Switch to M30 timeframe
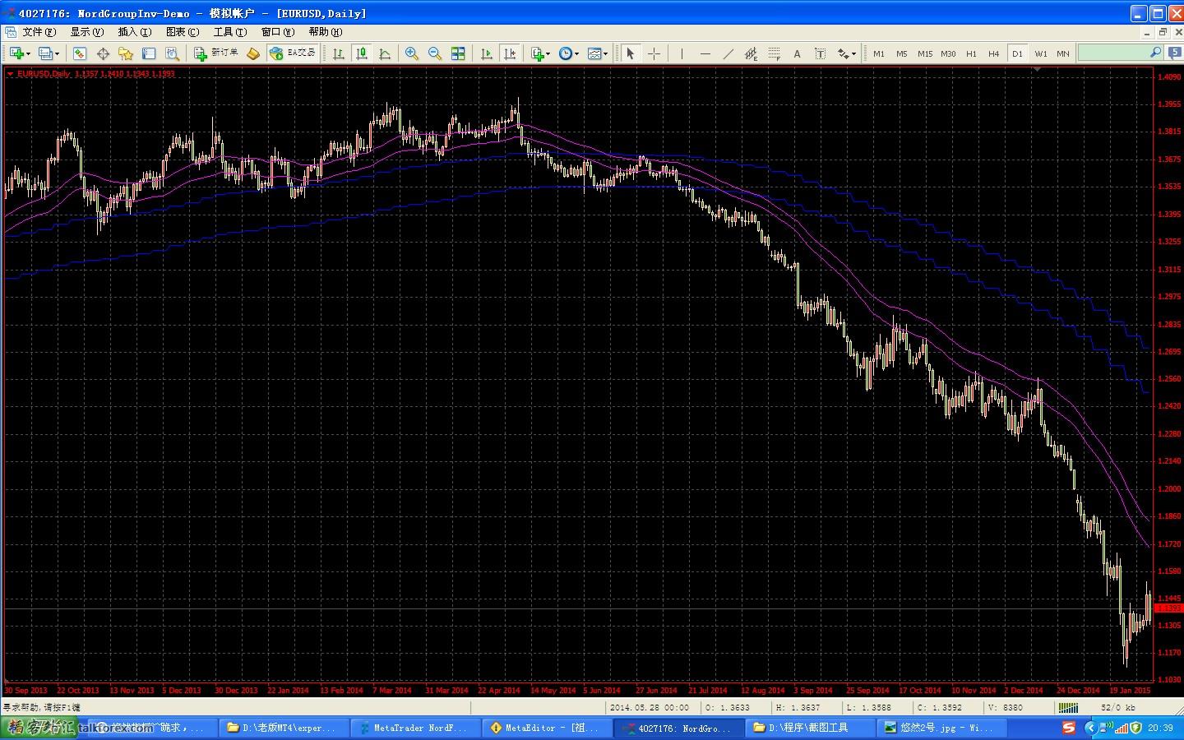This screenshot has height=740, width=1184. pyautogui.click(x=948, y=53)
